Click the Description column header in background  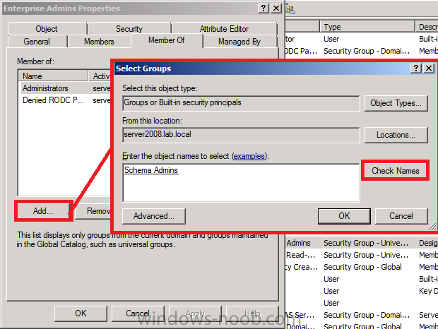427,27
